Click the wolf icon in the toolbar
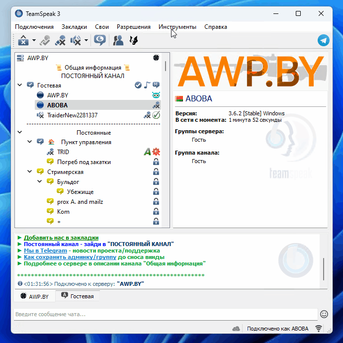This screenshot has width=343, height=343. tap(134, 40)
